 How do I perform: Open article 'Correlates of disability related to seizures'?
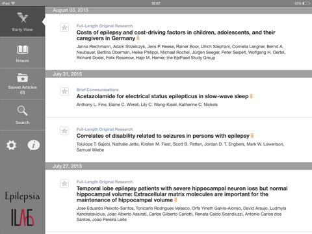pyautogui.click(x=162, y=136)
